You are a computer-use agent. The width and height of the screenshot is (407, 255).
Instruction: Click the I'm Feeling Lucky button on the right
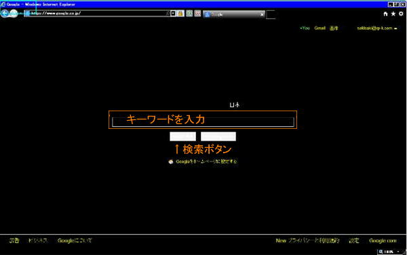pos(218,136)
